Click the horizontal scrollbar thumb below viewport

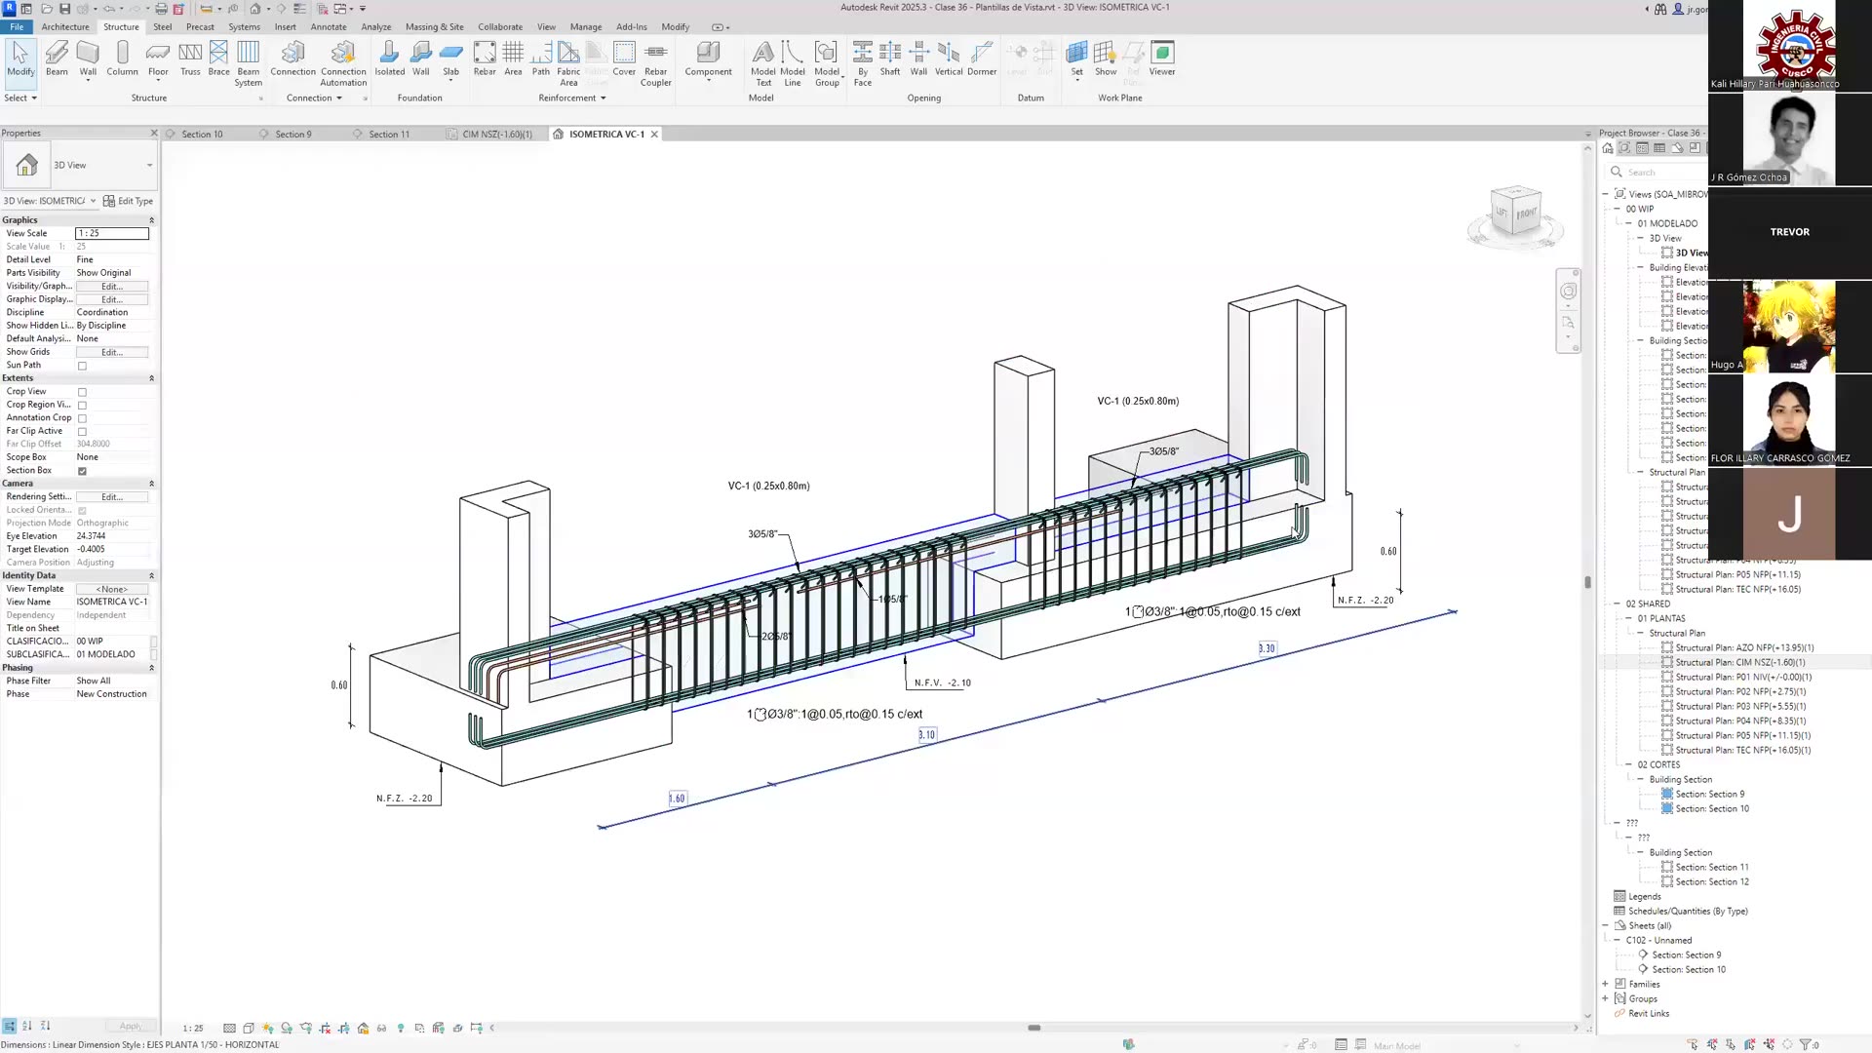(1033, 1028)
